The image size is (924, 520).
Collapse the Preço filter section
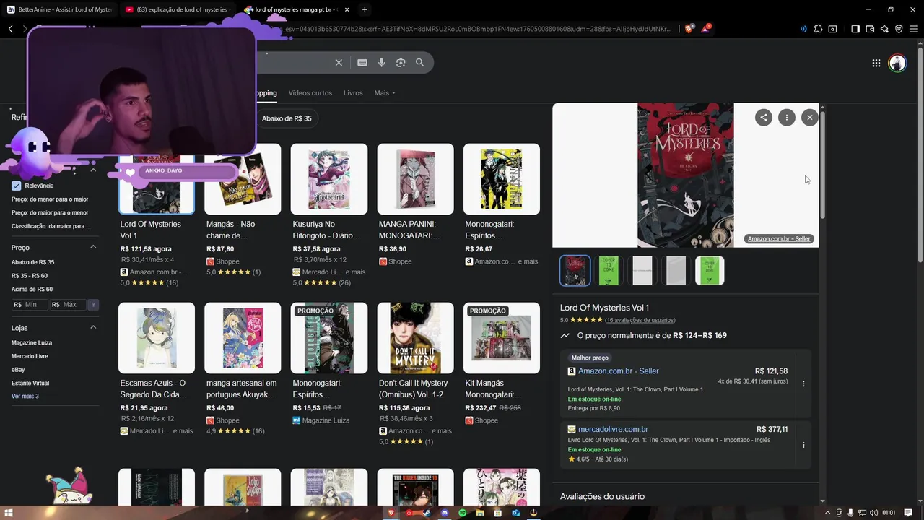[x=93, y=247]
